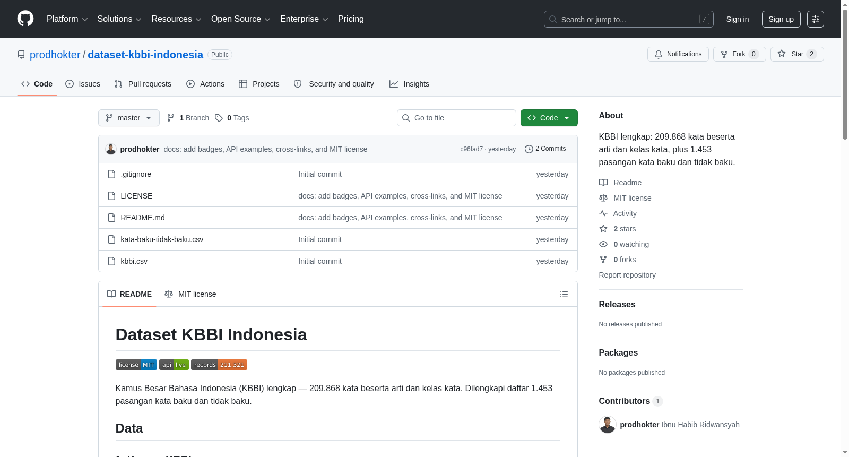Image resolution: width=849 pixels, height=457 pixels.
Task: Open the green Code dropdown button
Action: [x=549, y=118]
